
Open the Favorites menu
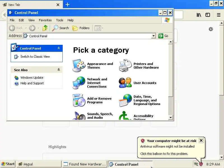pos(45,20)
